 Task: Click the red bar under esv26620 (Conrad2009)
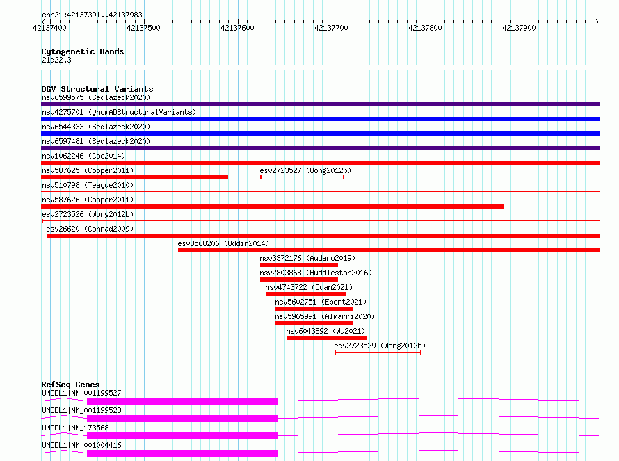(323, 236)
